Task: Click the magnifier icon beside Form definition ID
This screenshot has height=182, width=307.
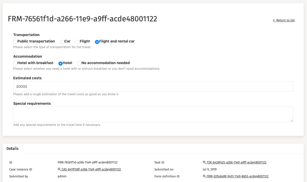Action: (x=204, y=176)
